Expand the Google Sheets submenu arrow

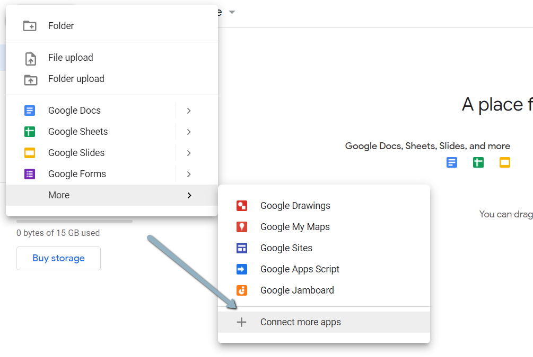[189, 131]
